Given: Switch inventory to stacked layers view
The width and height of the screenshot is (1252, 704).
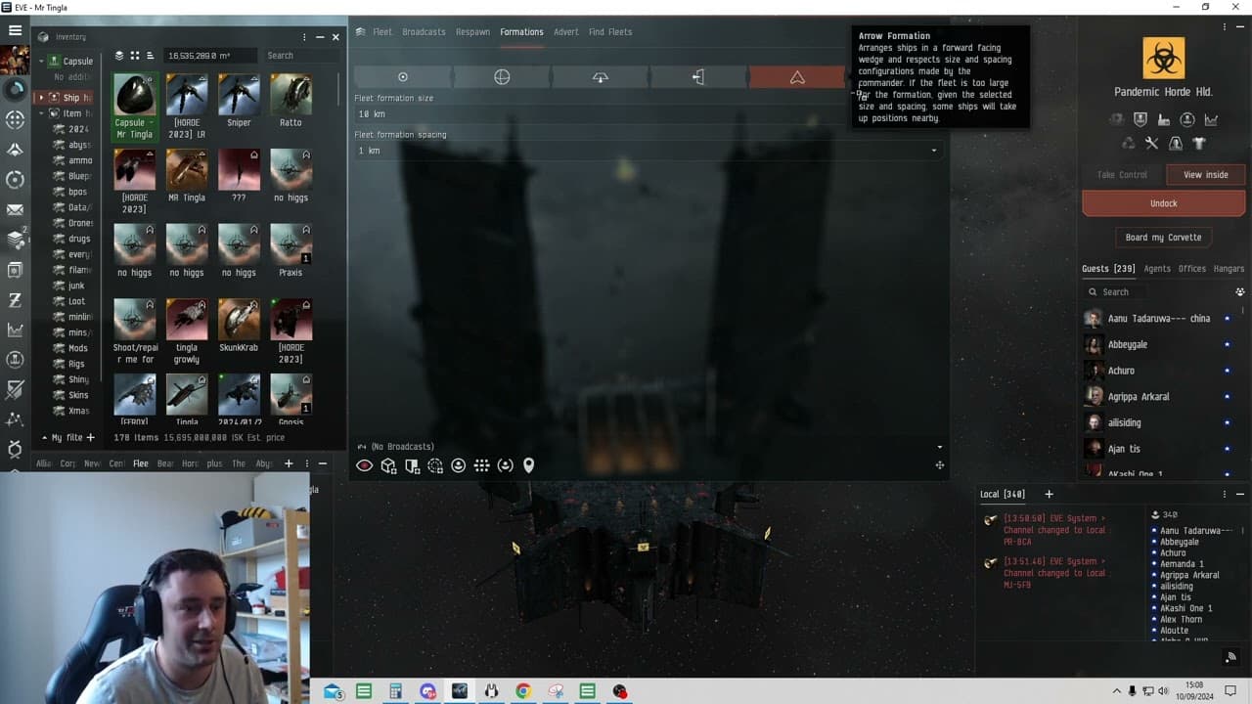Looking at the screenshot, I should 119,56.
